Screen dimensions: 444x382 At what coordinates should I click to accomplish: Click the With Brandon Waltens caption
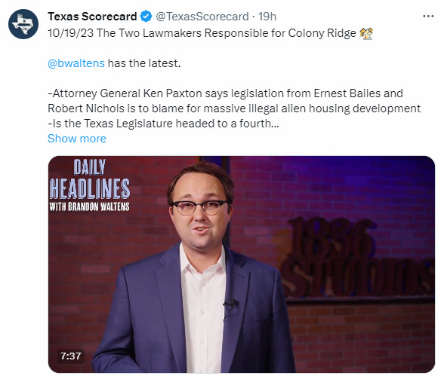click(89, 206)
